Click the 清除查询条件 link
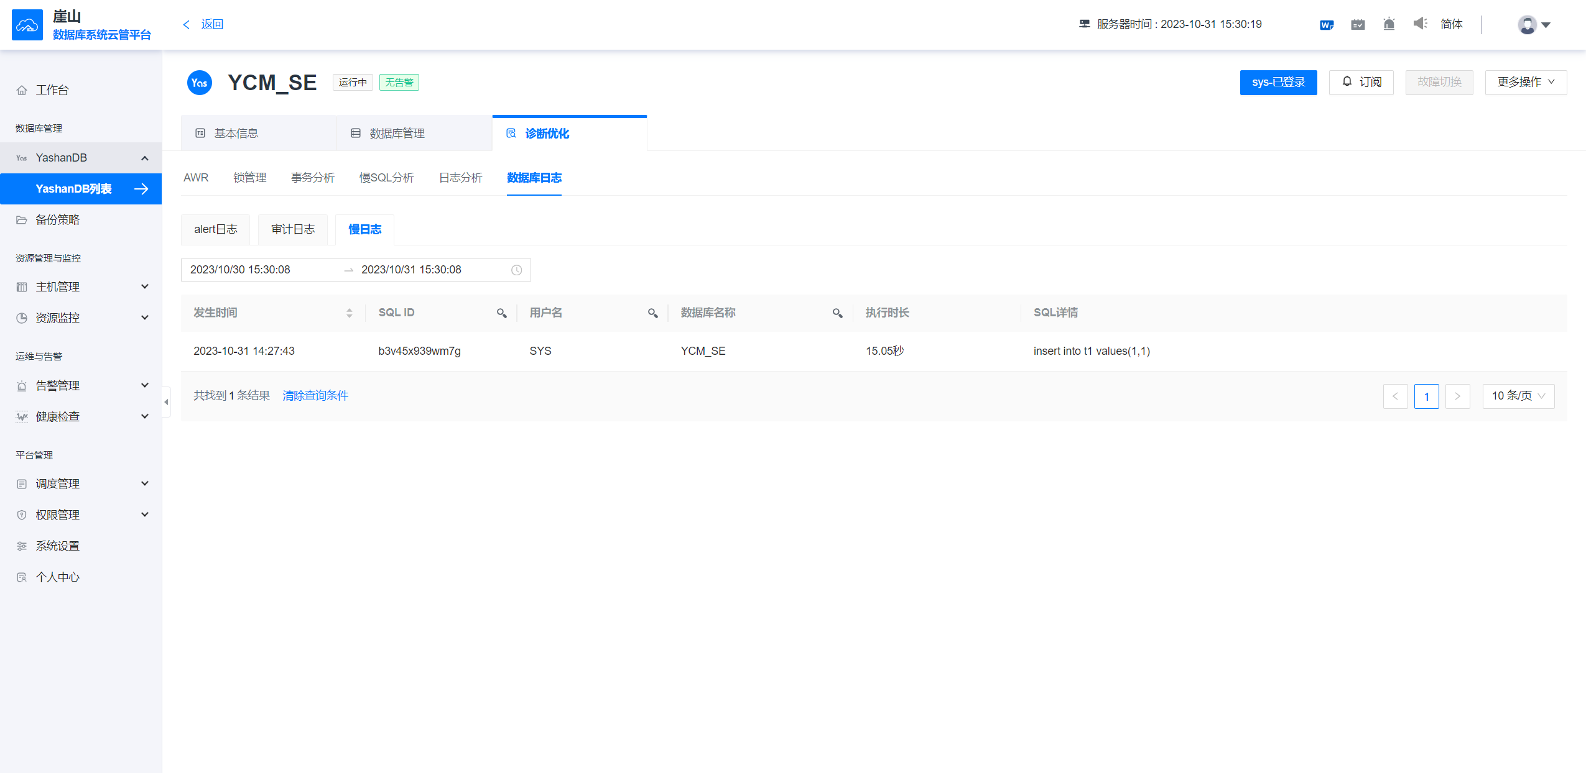This screenshot has height=773, width=1586. 315,396
